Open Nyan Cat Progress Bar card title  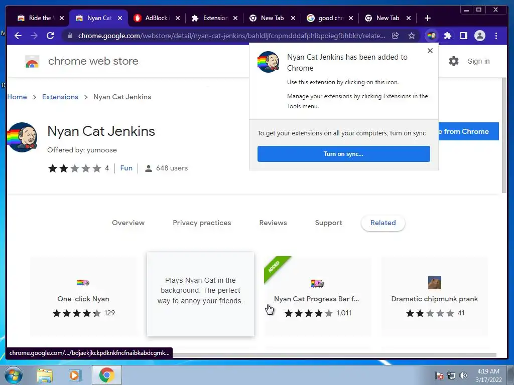[x=316, y=299]
